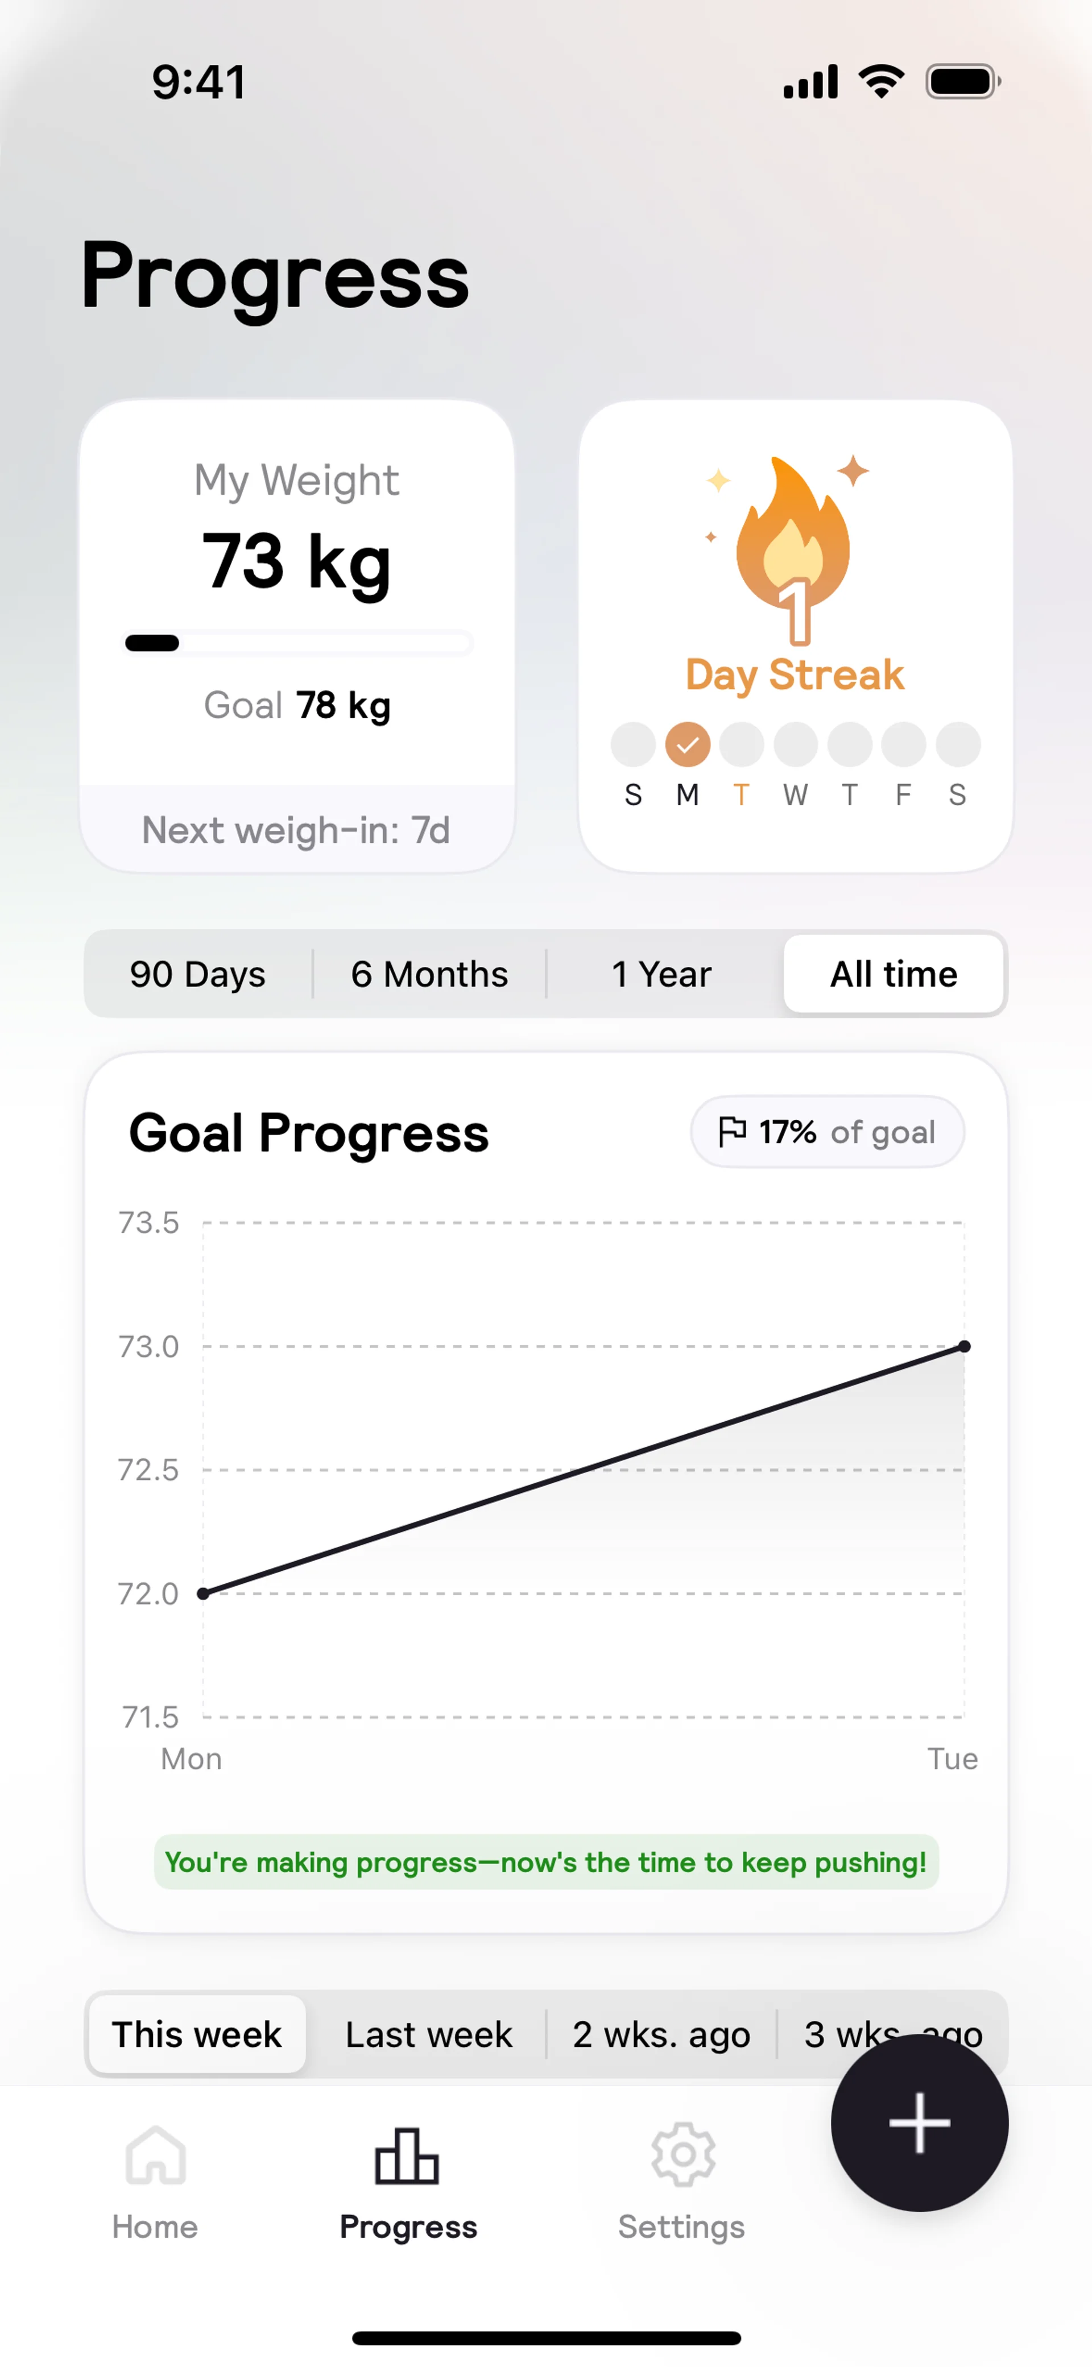Tap the checked Monday streak circle
Viewport: 1092px width, 2367px height.
688,744
